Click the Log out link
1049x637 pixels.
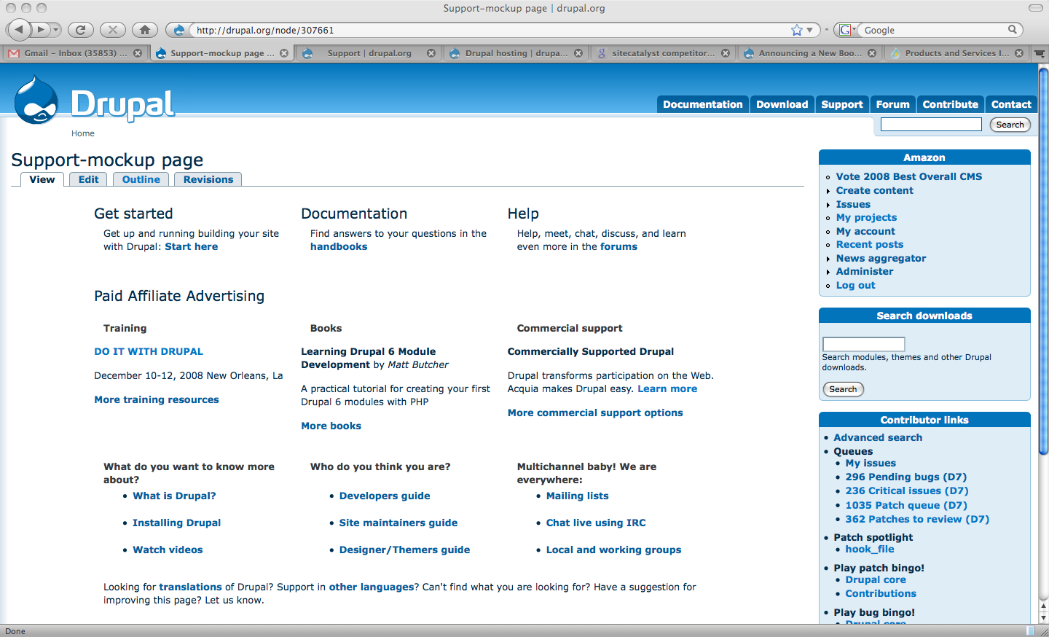click(855, 285)
